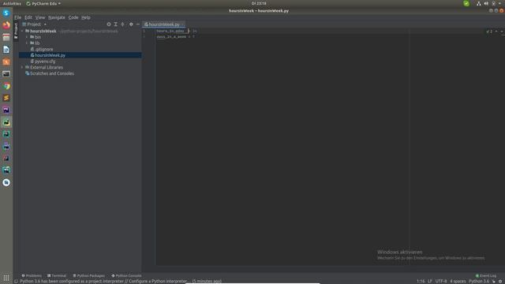
Task: Hide the Project tool window
Action: tap(138, 24)
